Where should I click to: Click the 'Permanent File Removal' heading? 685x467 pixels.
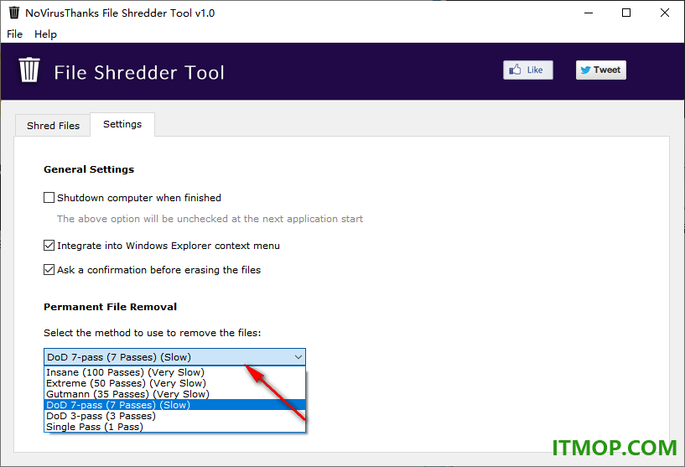[x=110, y=307]
